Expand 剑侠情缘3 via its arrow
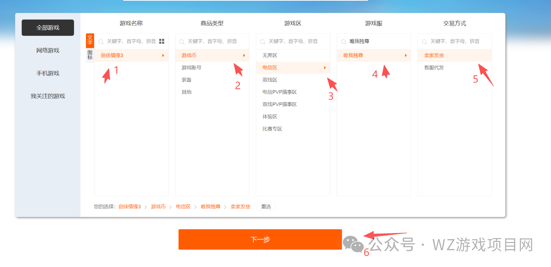This screenshot has height=267, width=551. click(x=163, y=55)
